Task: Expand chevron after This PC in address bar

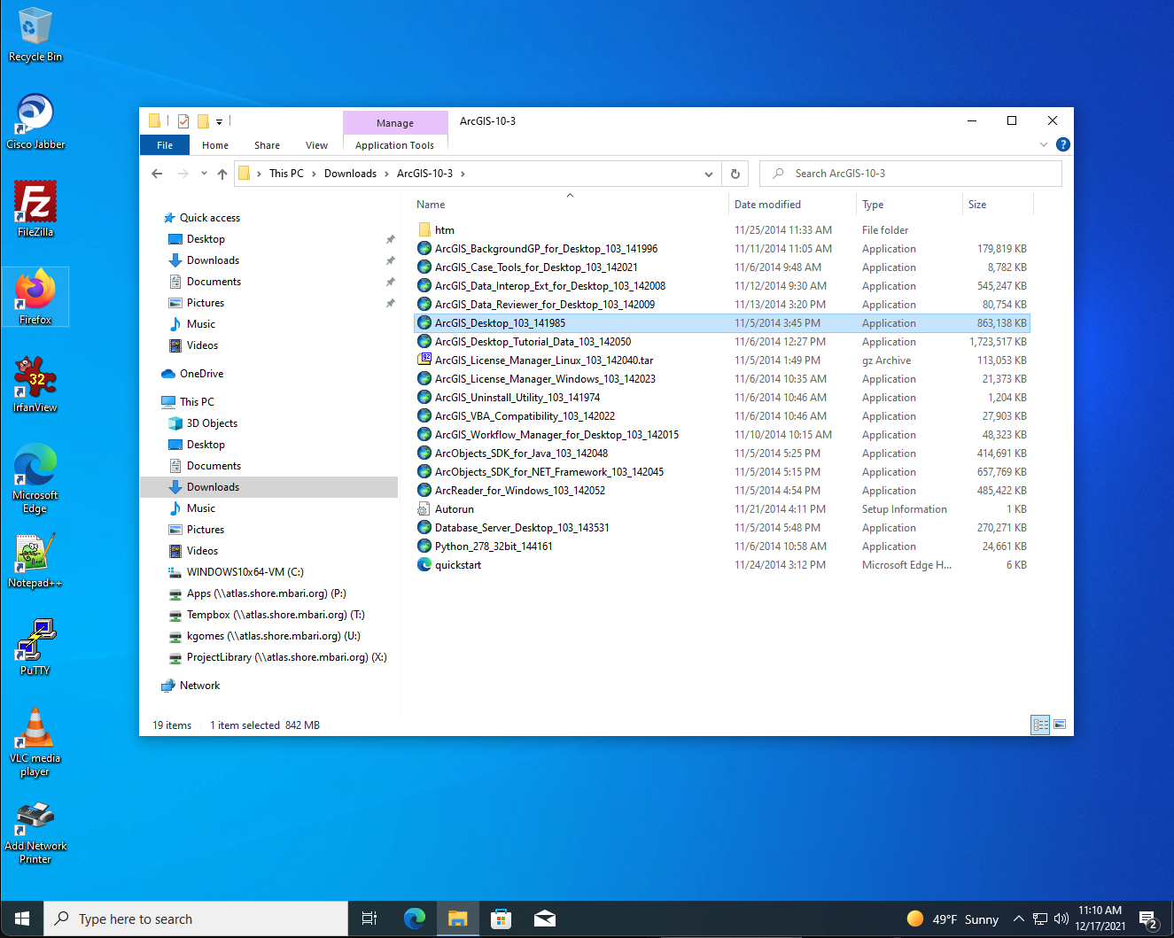Action: click(314, 174)
